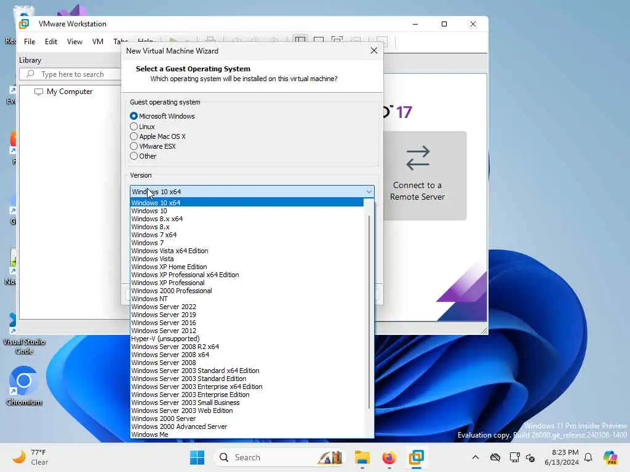Viewport: 630px width, 472px height.
Task: Choose Windows Server 2012
Action: click(x=247, y=331)
